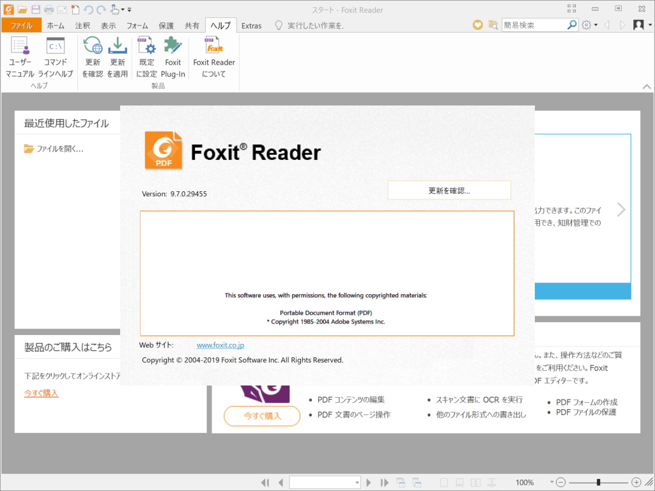Click the Redo icon
Image resolution: width=655 pixels, height=491 pixels.
101,9
